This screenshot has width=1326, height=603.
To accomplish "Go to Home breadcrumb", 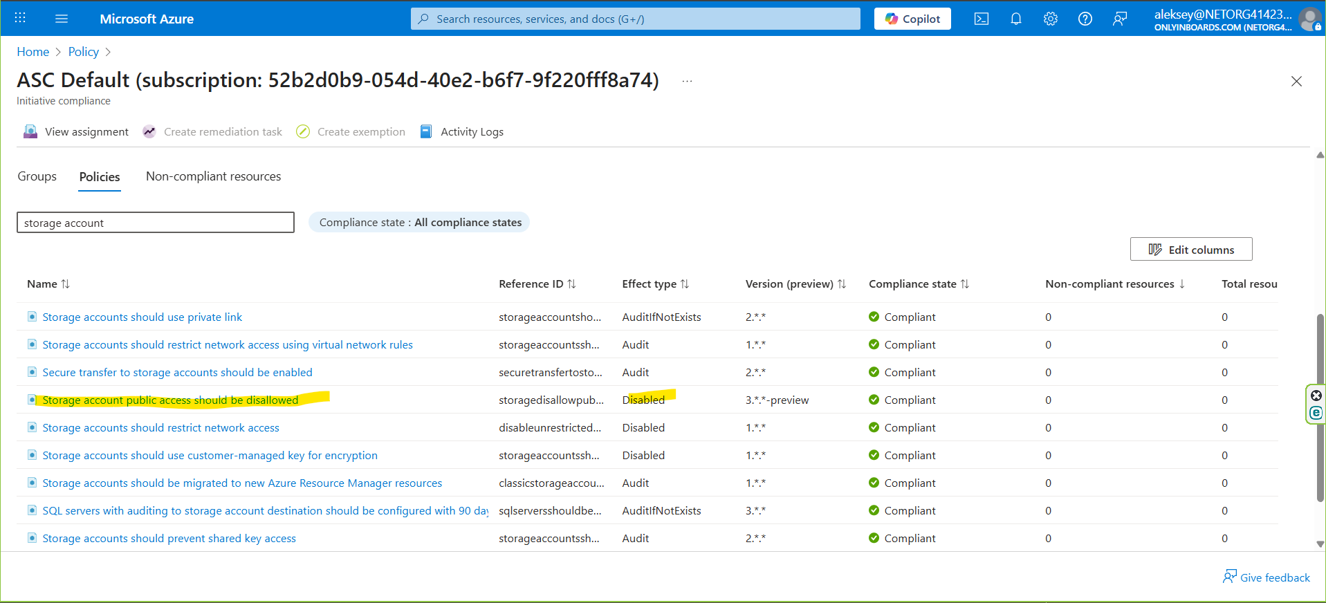I will point(33,52).
